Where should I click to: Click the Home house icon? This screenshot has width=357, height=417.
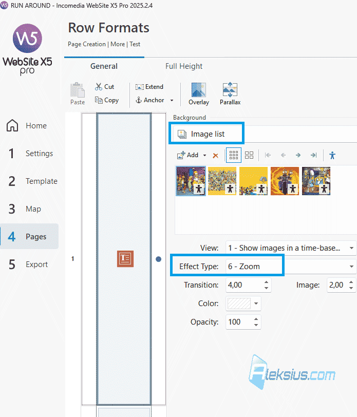tap(12, 125)
